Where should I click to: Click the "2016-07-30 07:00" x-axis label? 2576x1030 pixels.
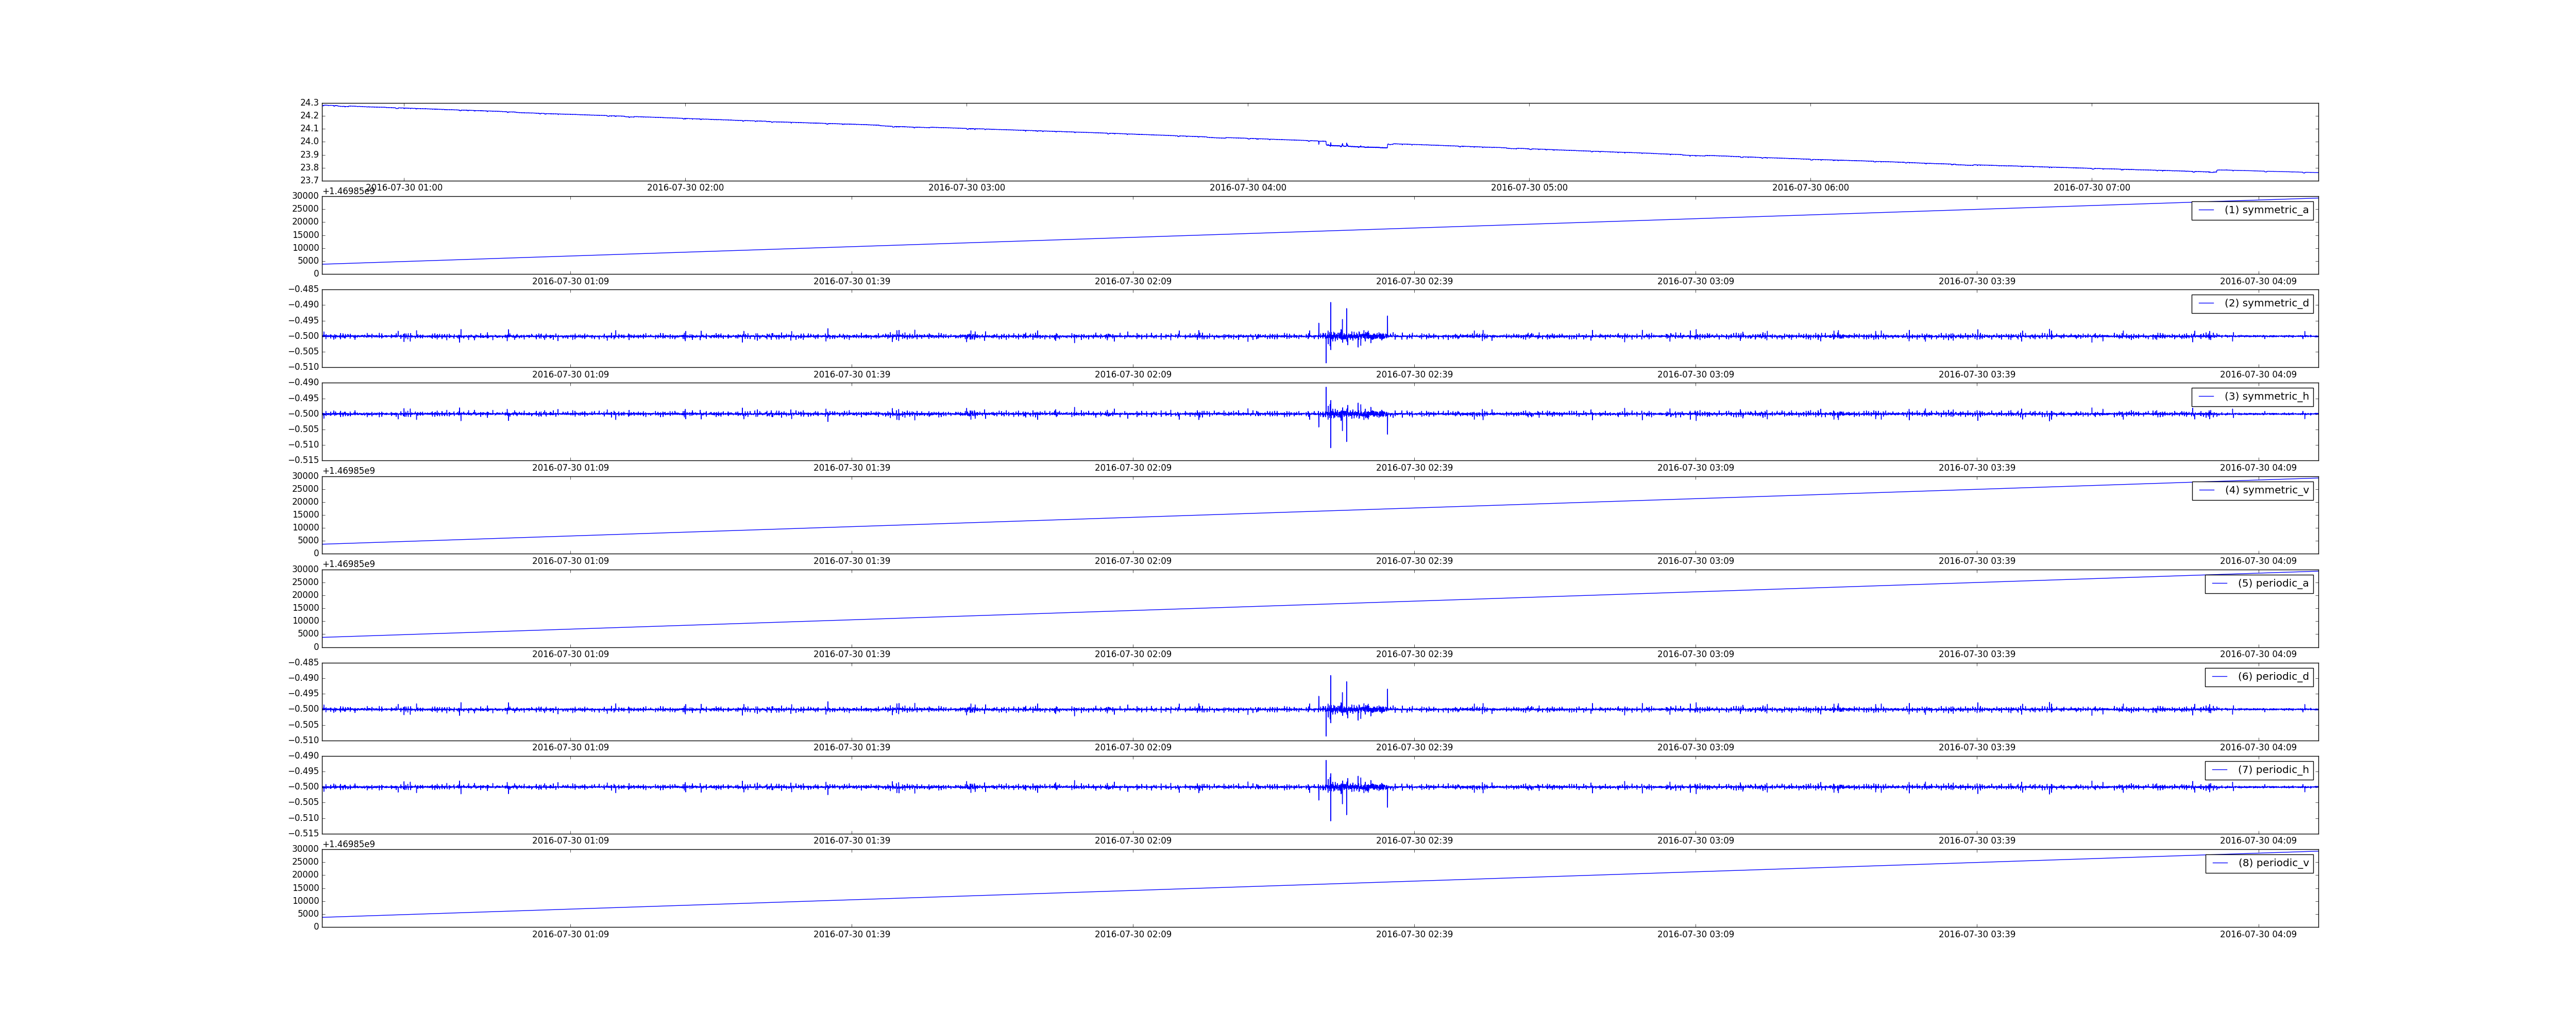[x=2092, y=188]
